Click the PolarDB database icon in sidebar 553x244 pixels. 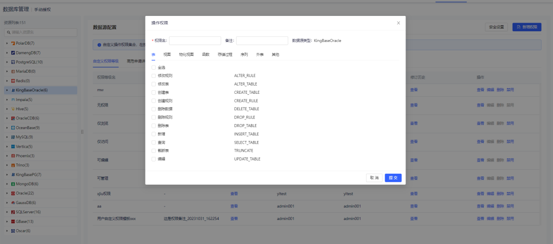[13, 43]
